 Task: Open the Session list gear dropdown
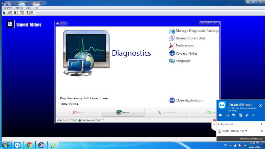[262, 124]
